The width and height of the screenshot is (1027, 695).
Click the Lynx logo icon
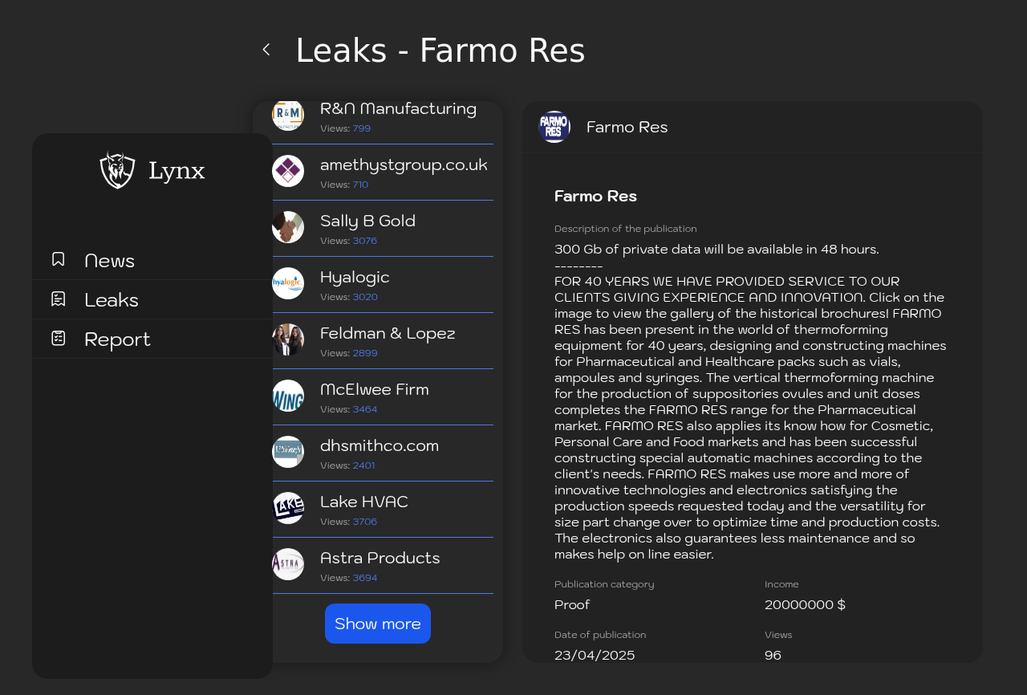pos(117,170)
